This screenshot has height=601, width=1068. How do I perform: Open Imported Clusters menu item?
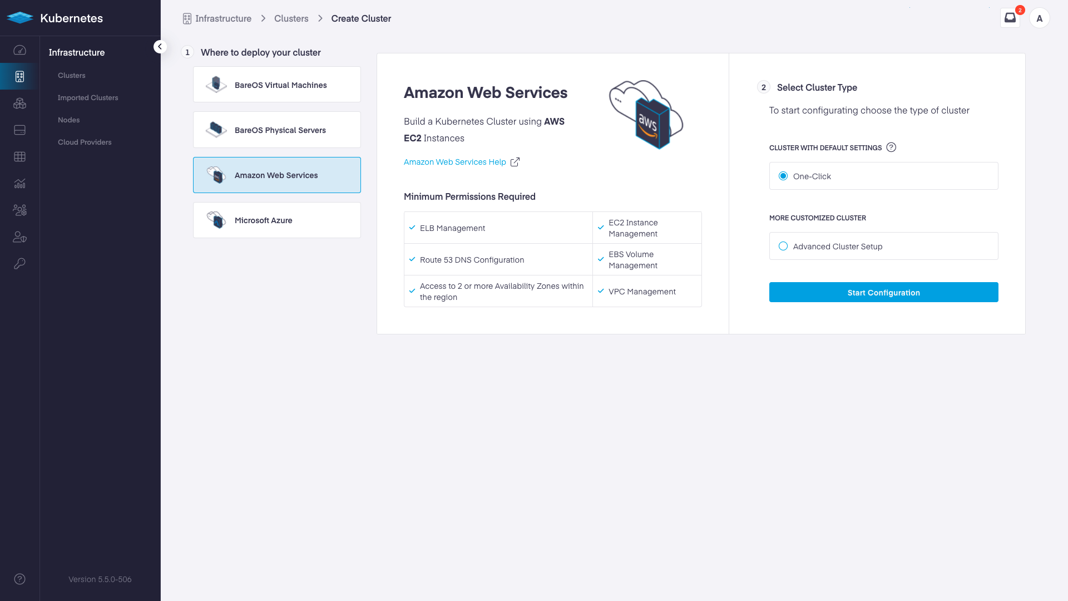click(x=88, y=98)
